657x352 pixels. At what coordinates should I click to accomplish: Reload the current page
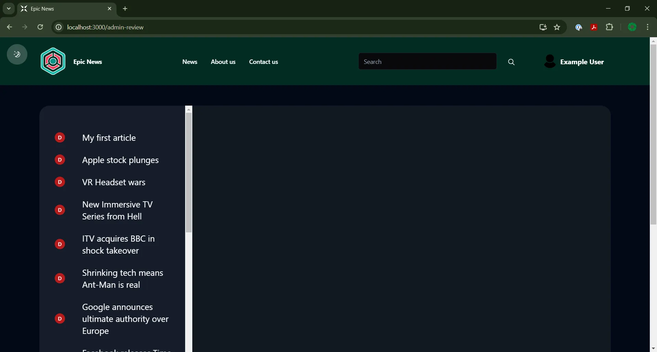40,27
